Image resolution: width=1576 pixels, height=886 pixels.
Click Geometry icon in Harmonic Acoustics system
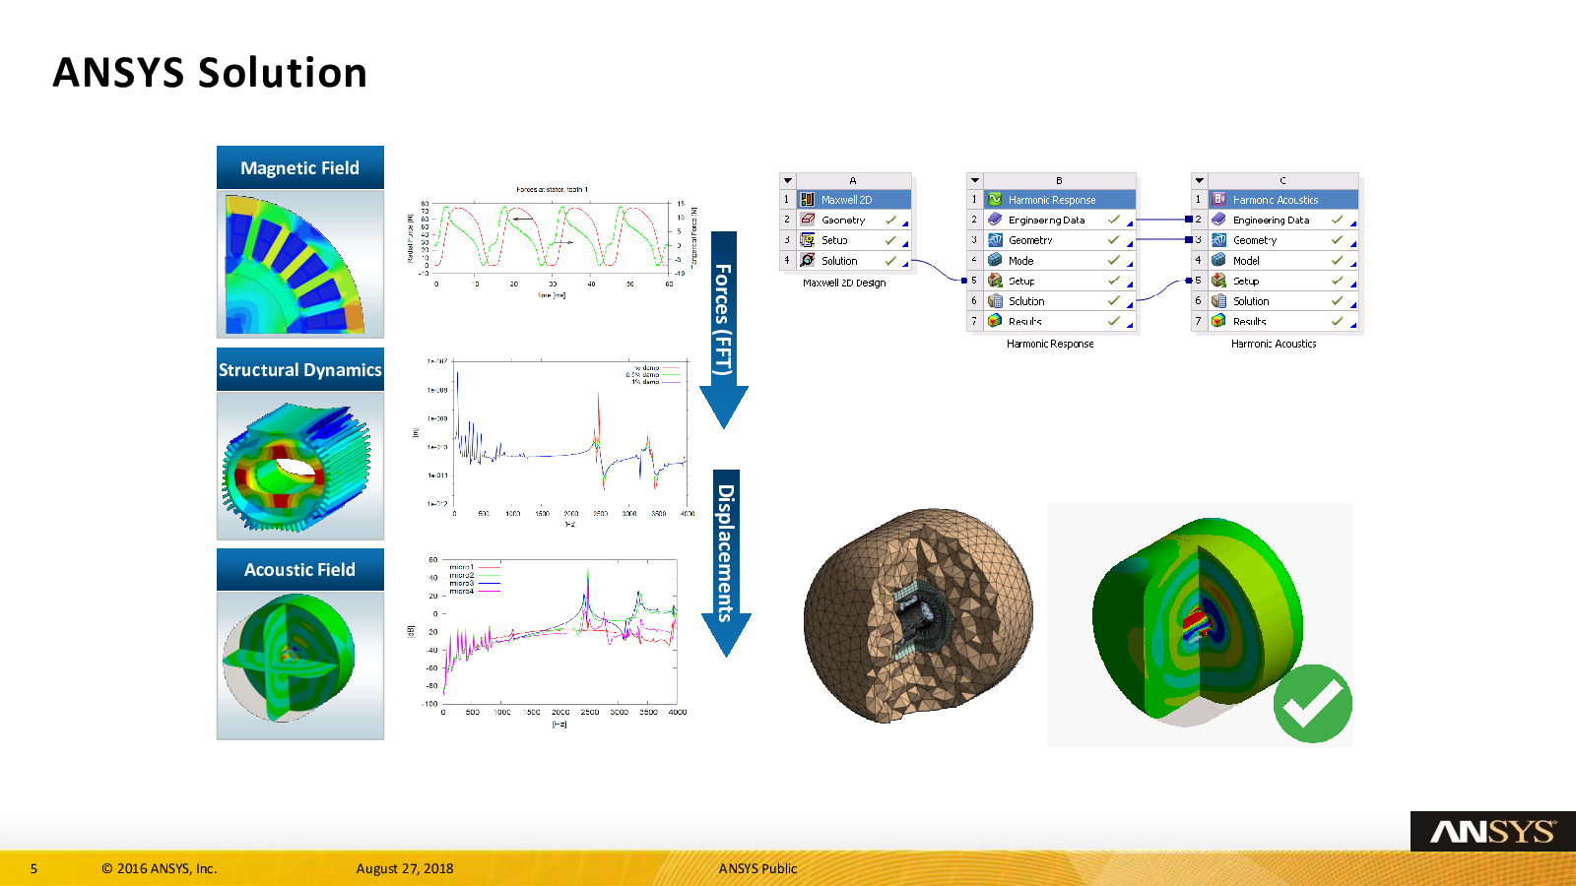[1219, 240]
